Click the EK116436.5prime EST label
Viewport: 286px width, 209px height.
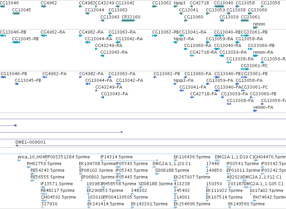pos(192,157)
